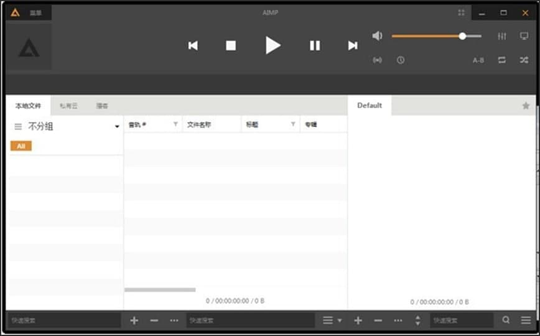540x336 pixels.
Task: Open the 标题 column filter
Action: pyautogui.click(x=293, y=124)
